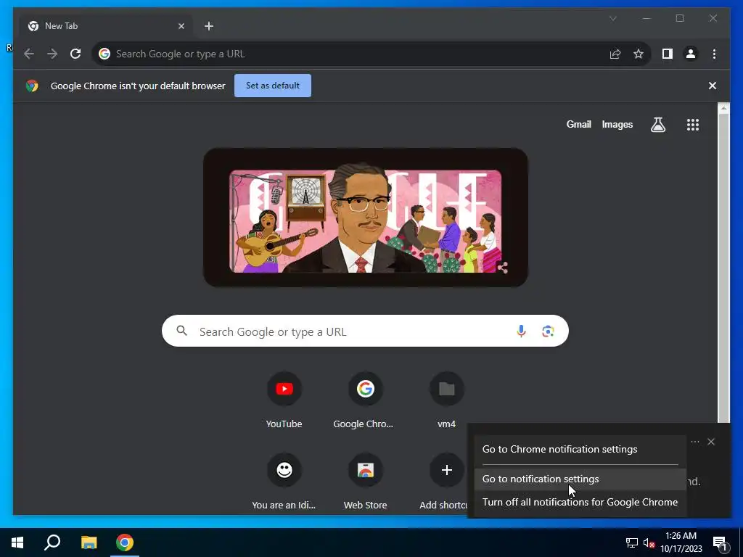
Task: Open the vm4 folder shortcut
Action: click(x=446, y=400)
